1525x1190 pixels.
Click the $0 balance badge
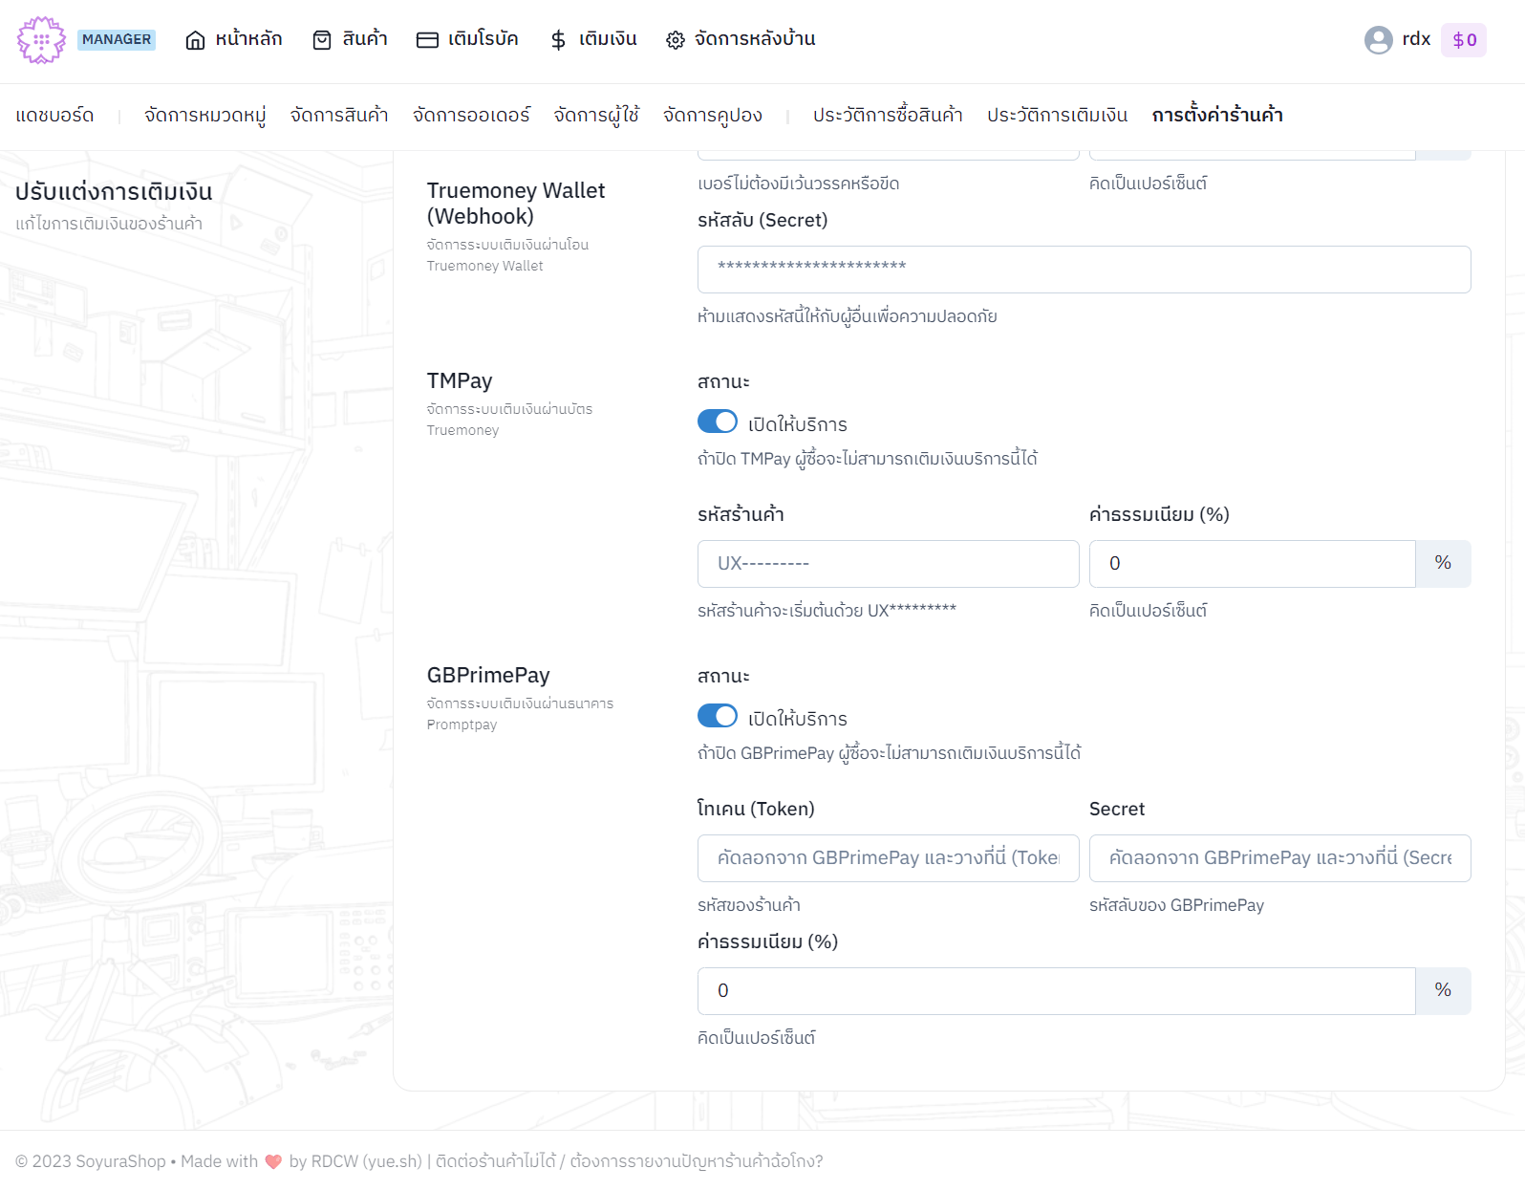[x=1463, y=40]
